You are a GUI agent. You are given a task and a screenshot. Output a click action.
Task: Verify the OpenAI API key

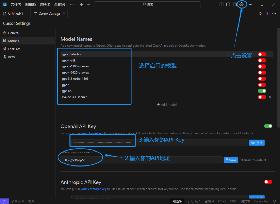click(257, 142)
